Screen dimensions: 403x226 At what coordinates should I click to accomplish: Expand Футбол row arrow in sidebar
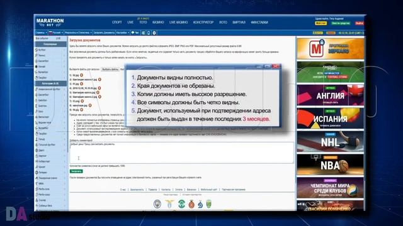[x=64, y=50]
